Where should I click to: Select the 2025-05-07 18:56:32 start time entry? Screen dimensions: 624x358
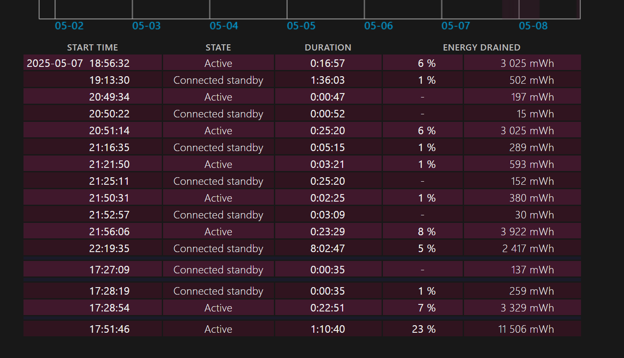click(x=78, y=63)
